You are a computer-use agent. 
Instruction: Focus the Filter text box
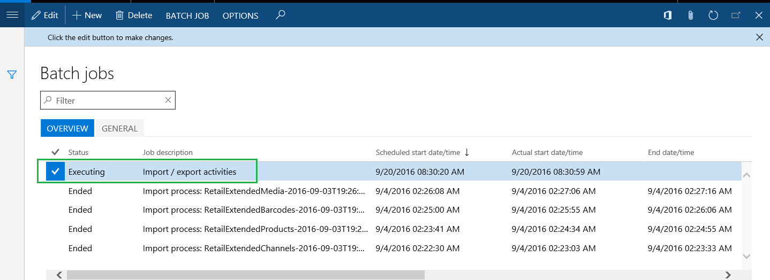tap(108, 100)
